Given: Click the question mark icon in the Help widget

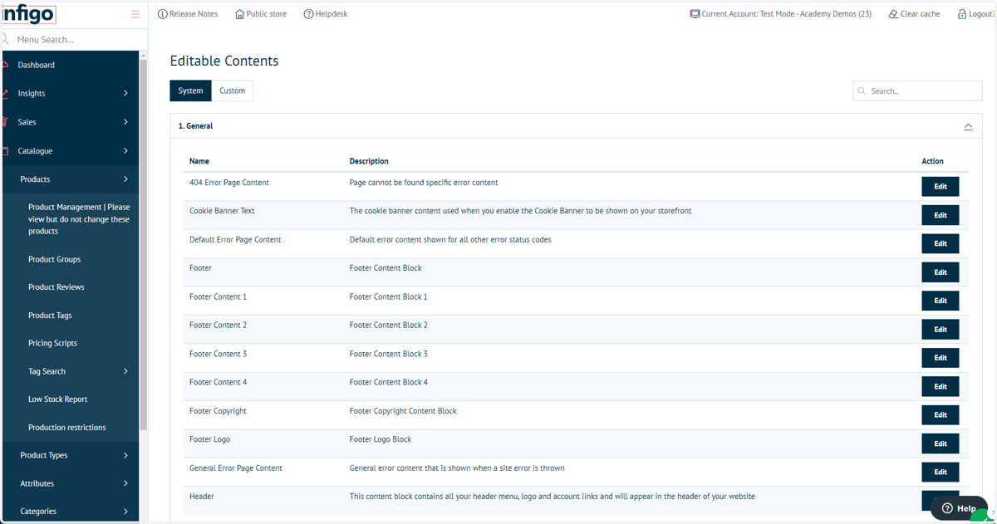Looking at the screenshot, I should click(x=947, y=508).
